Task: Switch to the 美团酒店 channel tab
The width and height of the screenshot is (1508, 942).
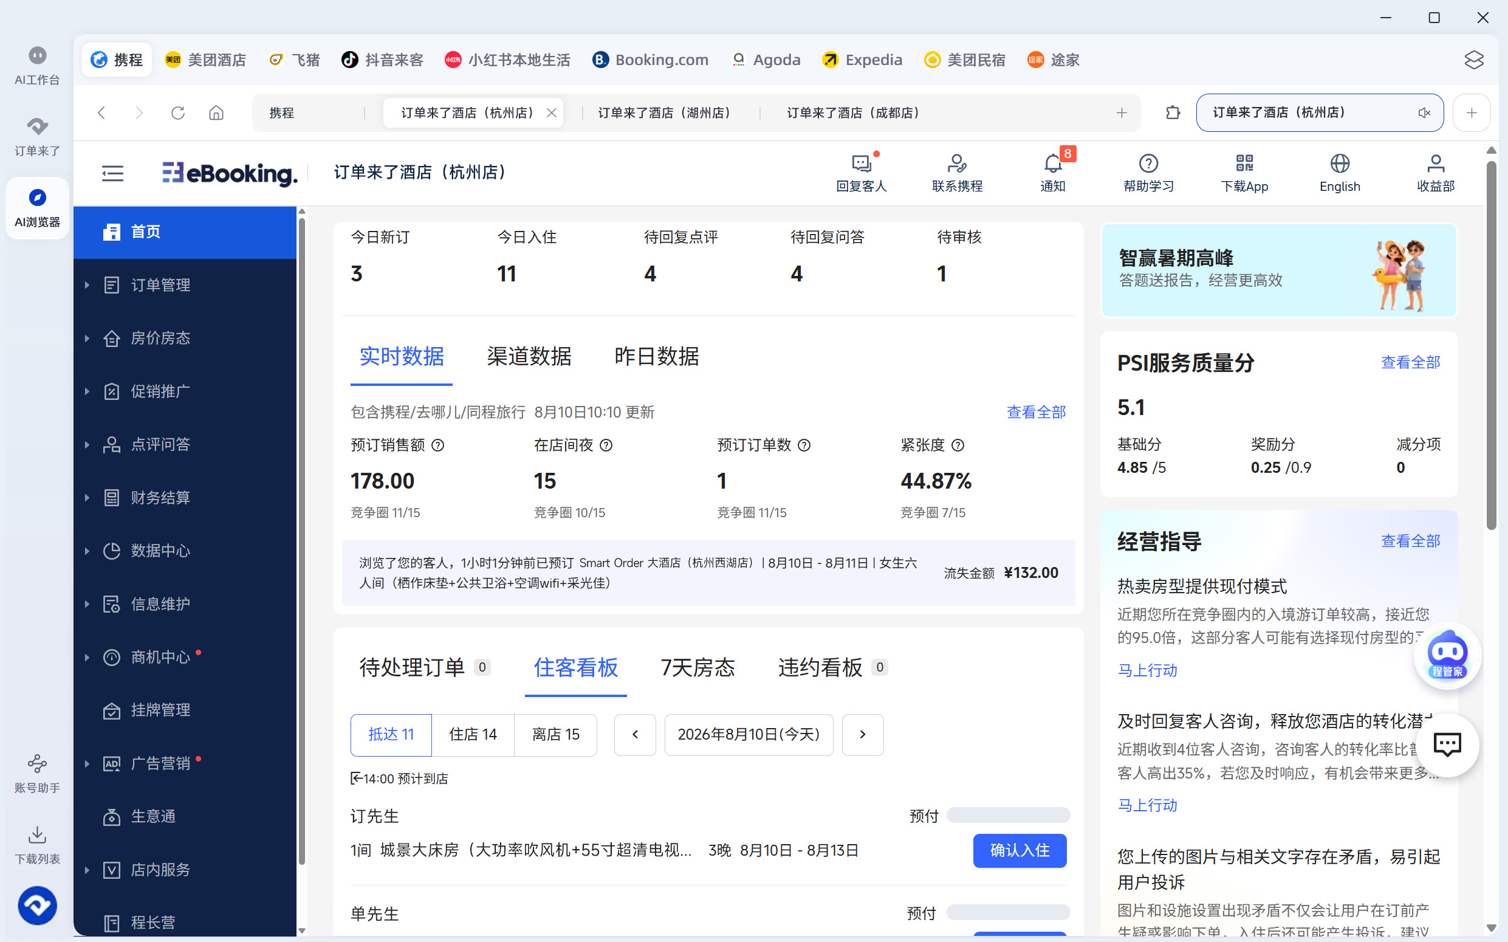Action: [205, 60]
